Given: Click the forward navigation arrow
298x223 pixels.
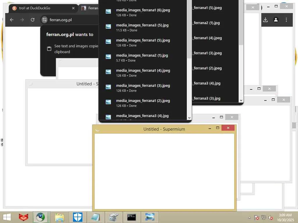Looking at the screenshot, I should [x=22, y=20].
